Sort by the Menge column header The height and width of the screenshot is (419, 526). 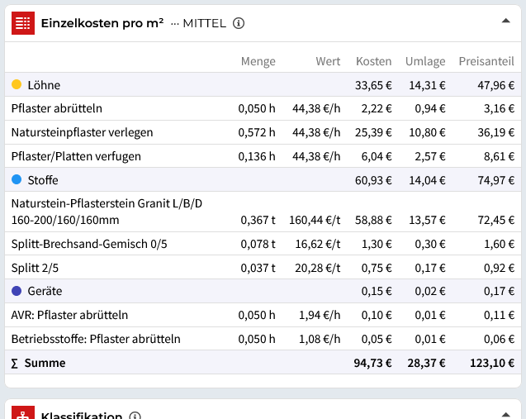point(258,61)
